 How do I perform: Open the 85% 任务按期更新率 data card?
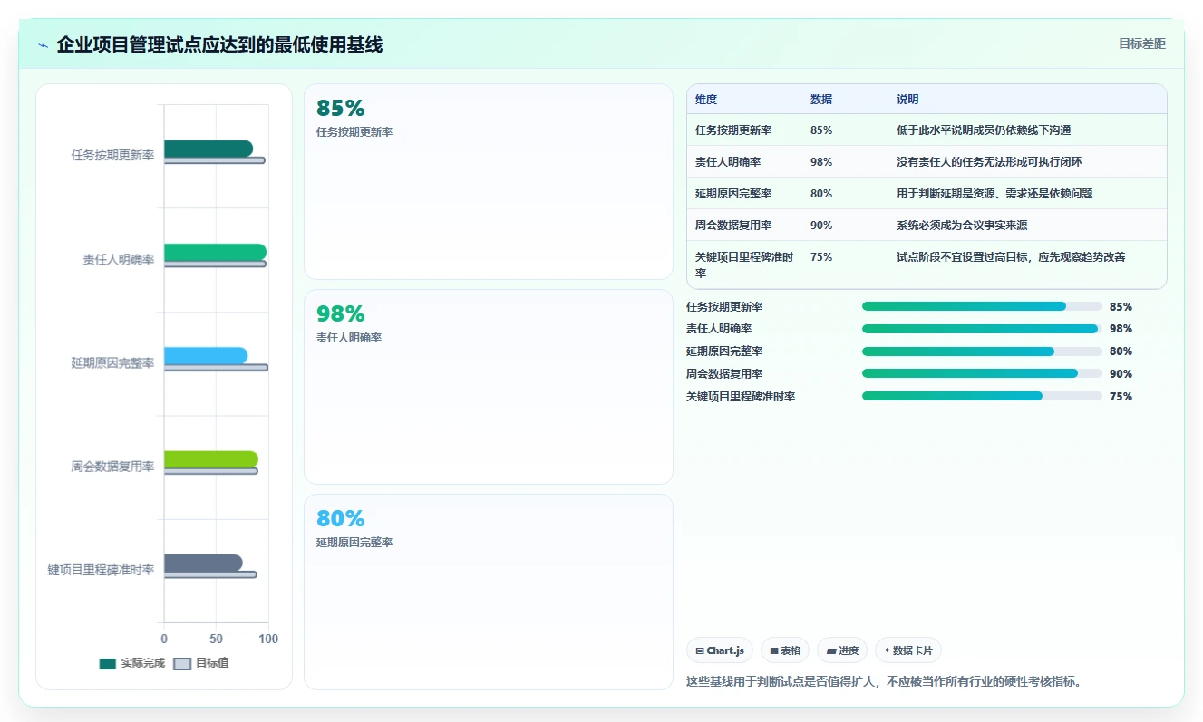489,182
